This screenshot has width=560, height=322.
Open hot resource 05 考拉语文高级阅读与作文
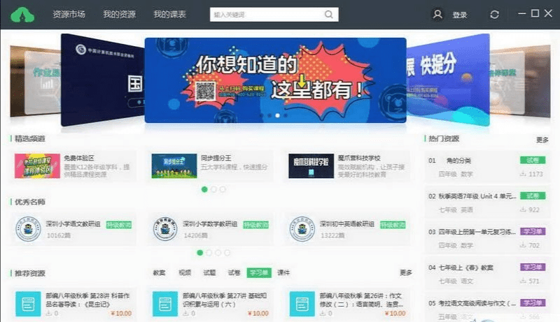click(477, 303)
